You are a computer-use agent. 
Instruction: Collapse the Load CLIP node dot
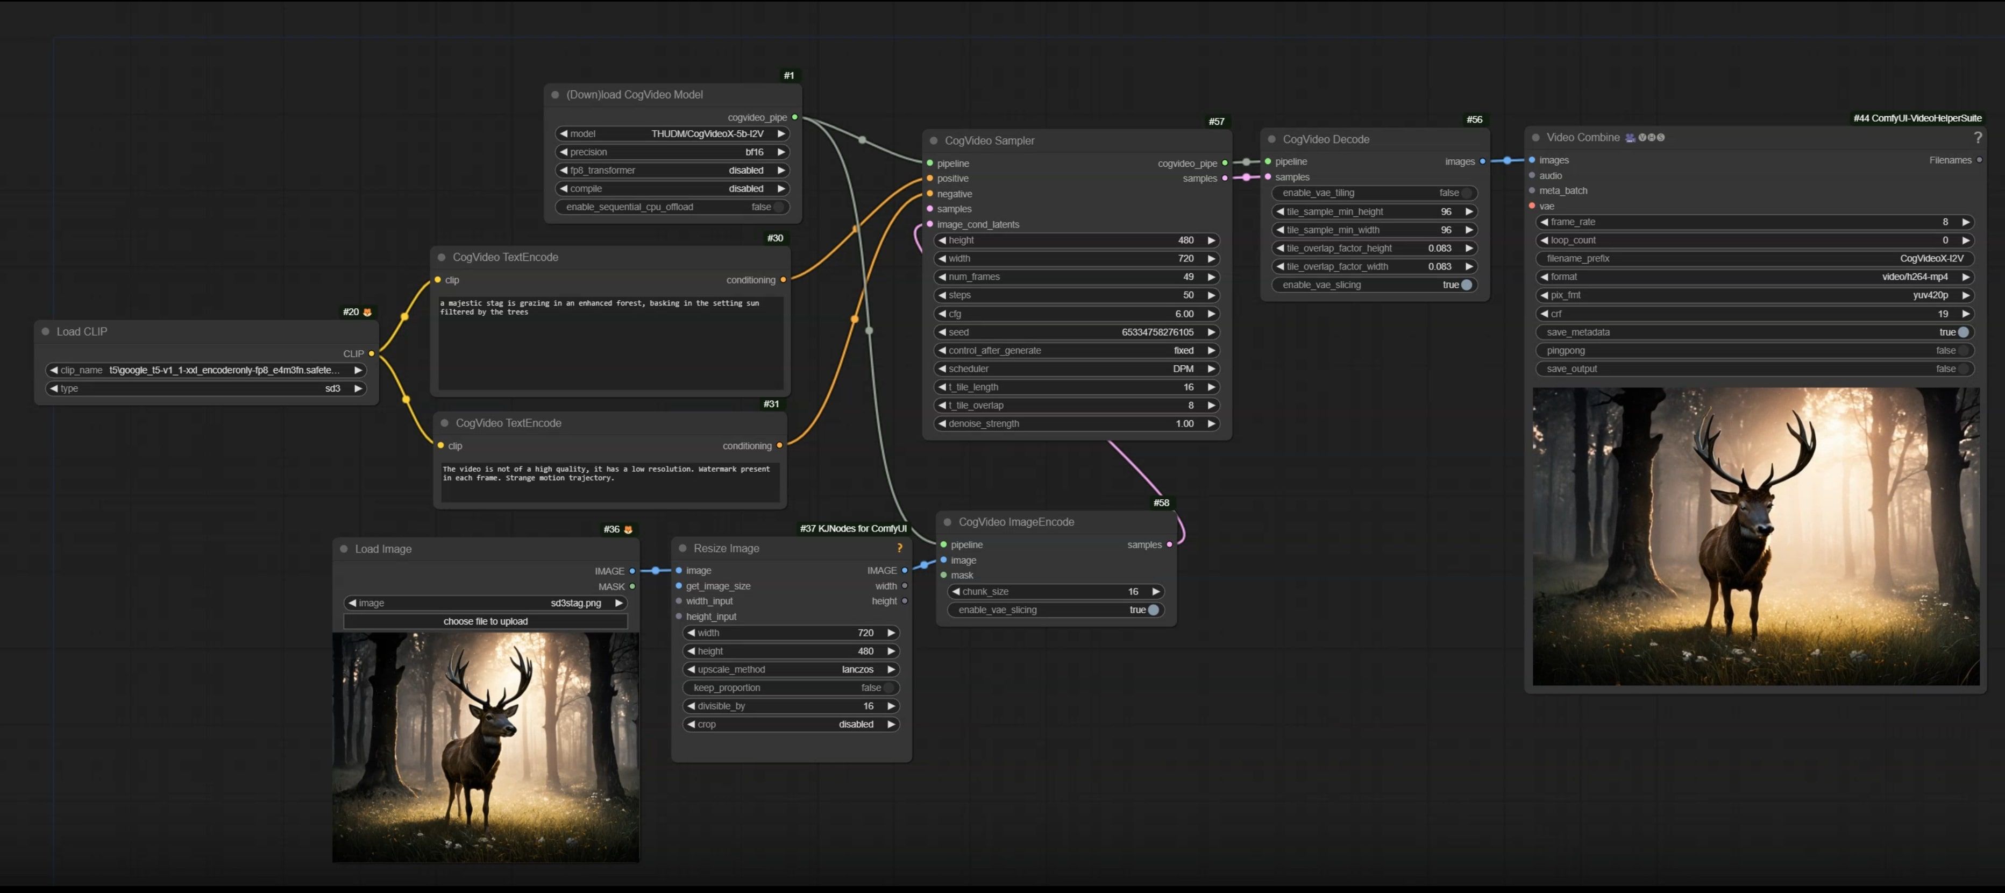pos(45,332)
